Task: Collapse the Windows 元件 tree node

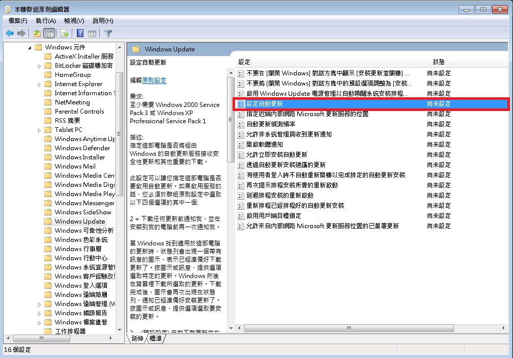Action: (29, 47)
